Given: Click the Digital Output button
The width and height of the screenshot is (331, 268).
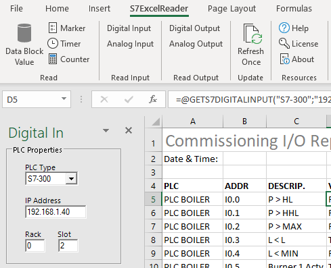Looking at the screenshot, I should click(x=194, y=28).
